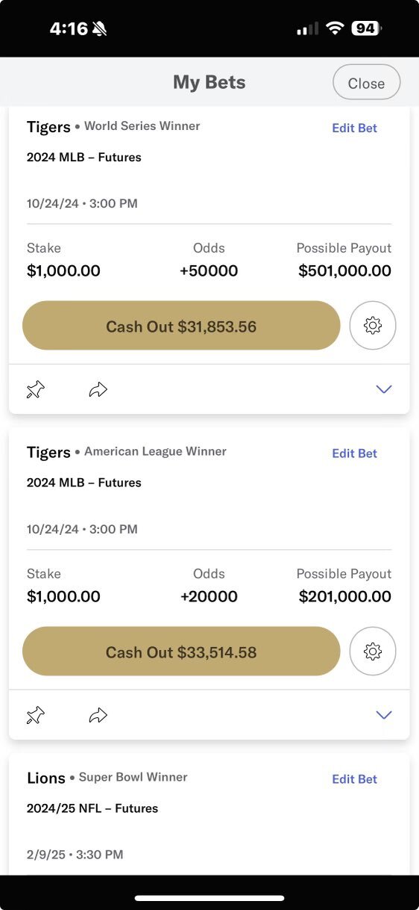Expand the American League Winner bet details chevron

tap(384, 715)
